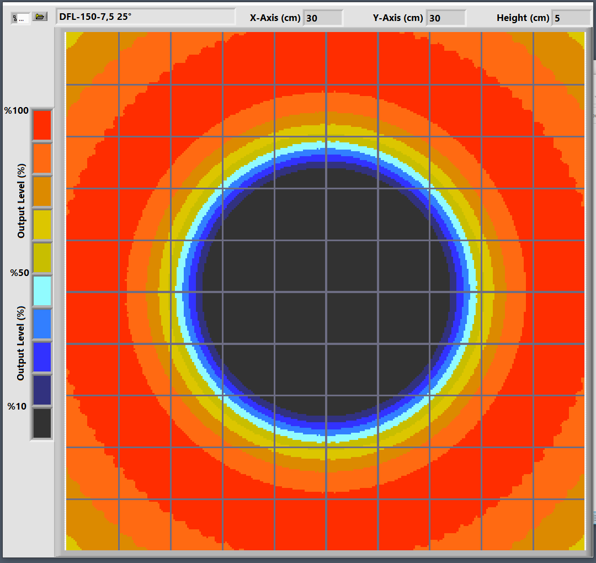Screen dimensions: 596x563
Task: Pick the medium sky blue legend swatch
Action: tap(42, 324)
